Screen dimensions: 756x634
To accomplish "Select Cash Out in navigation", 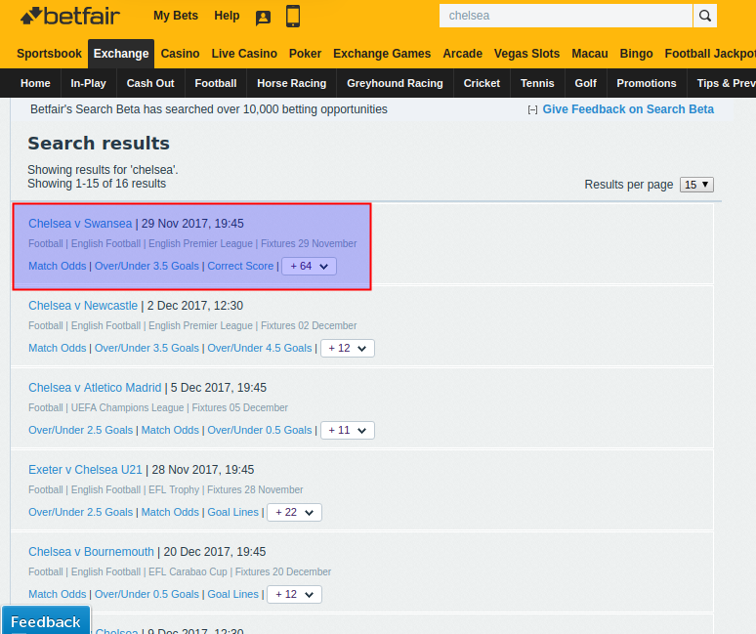I will [150, 83].
